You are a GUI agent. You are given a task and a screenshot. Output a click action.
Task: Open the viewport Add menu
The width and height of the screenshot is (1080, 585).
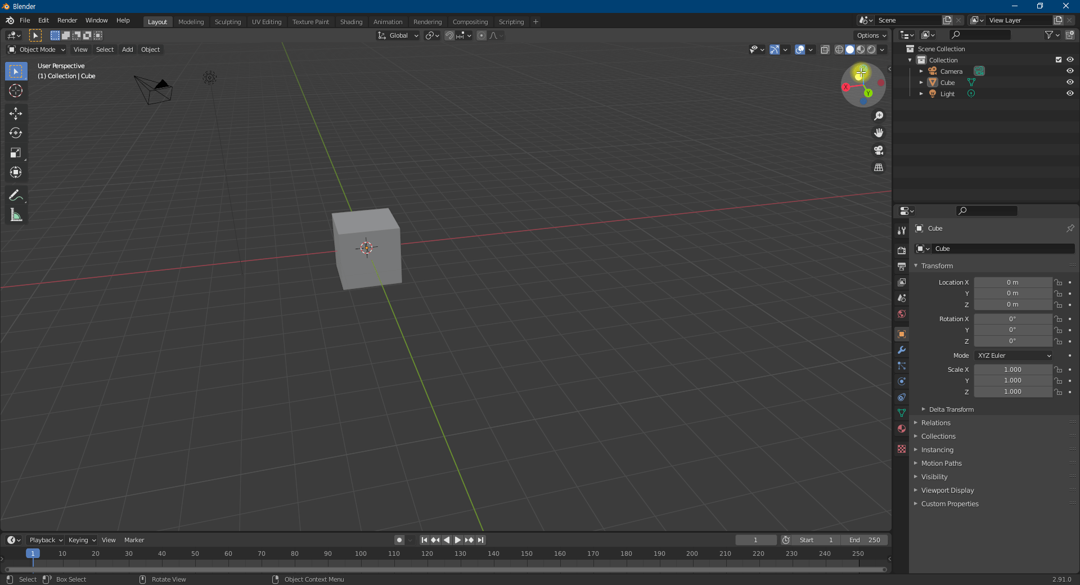[x=128, y=49]
